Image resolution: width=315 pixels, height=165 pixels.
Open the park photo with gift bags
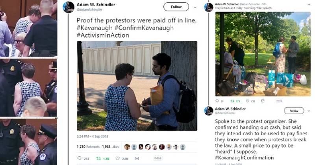pyautogui.click(x=263, y=54)
